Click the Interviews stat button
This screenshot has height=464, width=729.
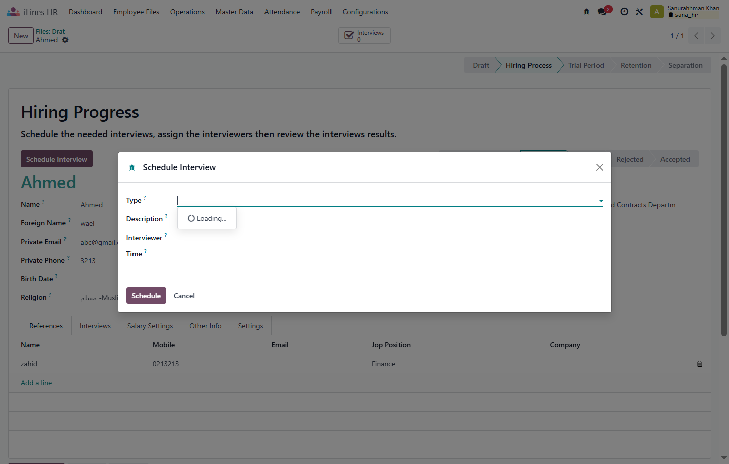click(x=364, y=36)
